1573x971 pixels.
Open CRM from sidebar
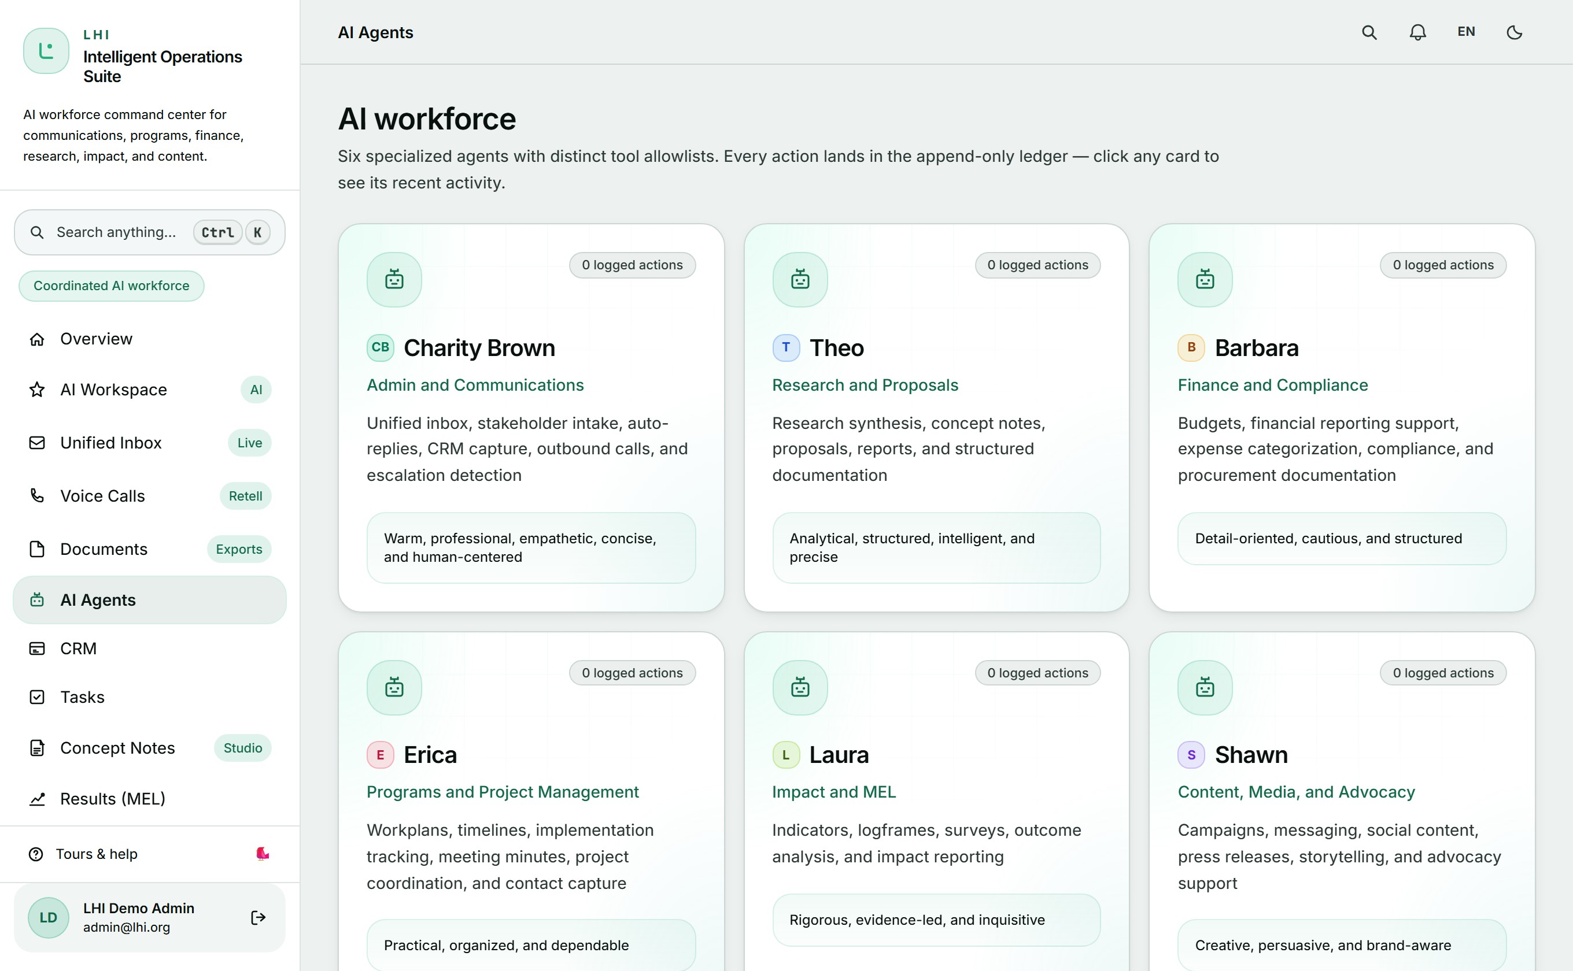(150, 648)
